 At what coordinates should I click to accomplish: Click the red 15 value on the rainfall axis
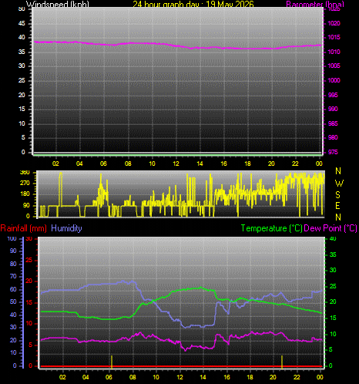click(x=29, y=303)
